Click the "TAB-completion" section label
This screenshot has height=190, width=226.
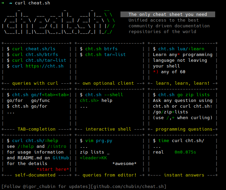[36, 129]
